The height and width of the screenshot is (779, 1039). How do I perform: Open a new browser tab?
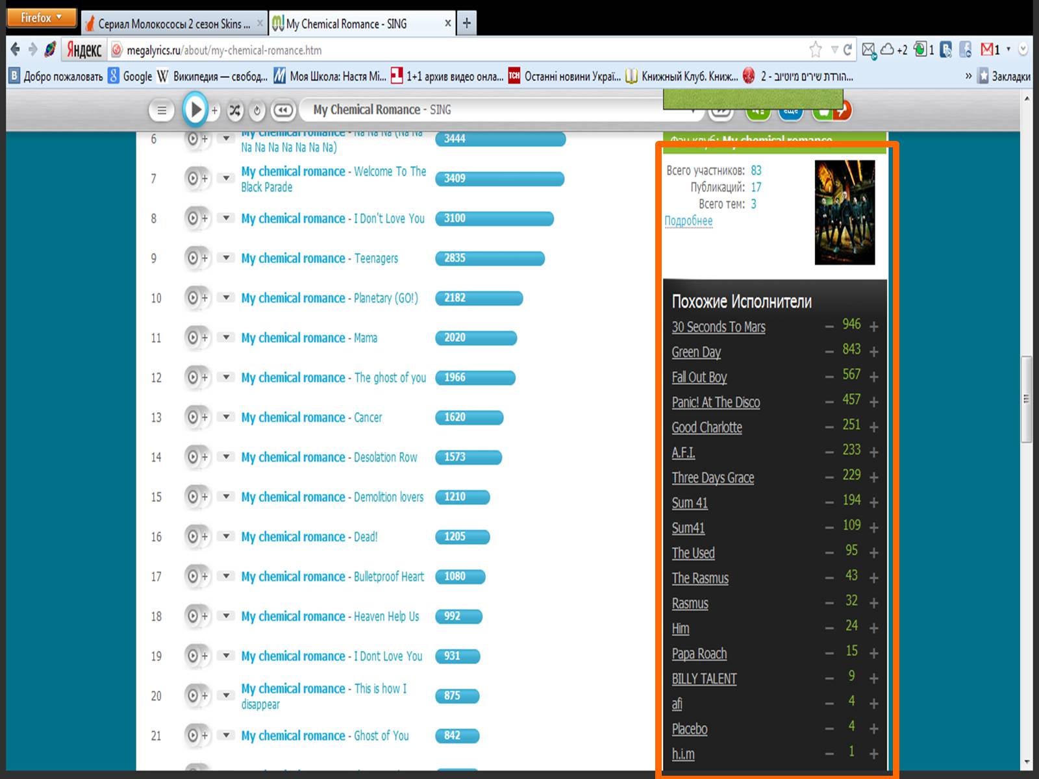[466, 24]
